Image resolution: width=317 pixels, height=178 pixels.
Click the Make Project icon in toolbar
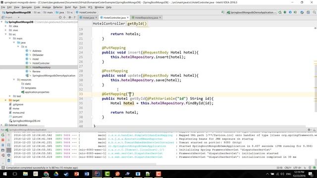(x=223, y=12)
